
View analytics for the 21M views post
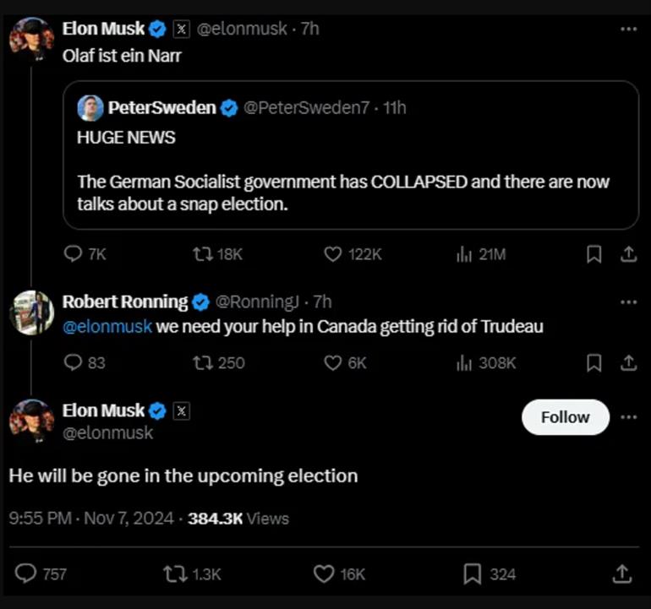pos(463,254)
